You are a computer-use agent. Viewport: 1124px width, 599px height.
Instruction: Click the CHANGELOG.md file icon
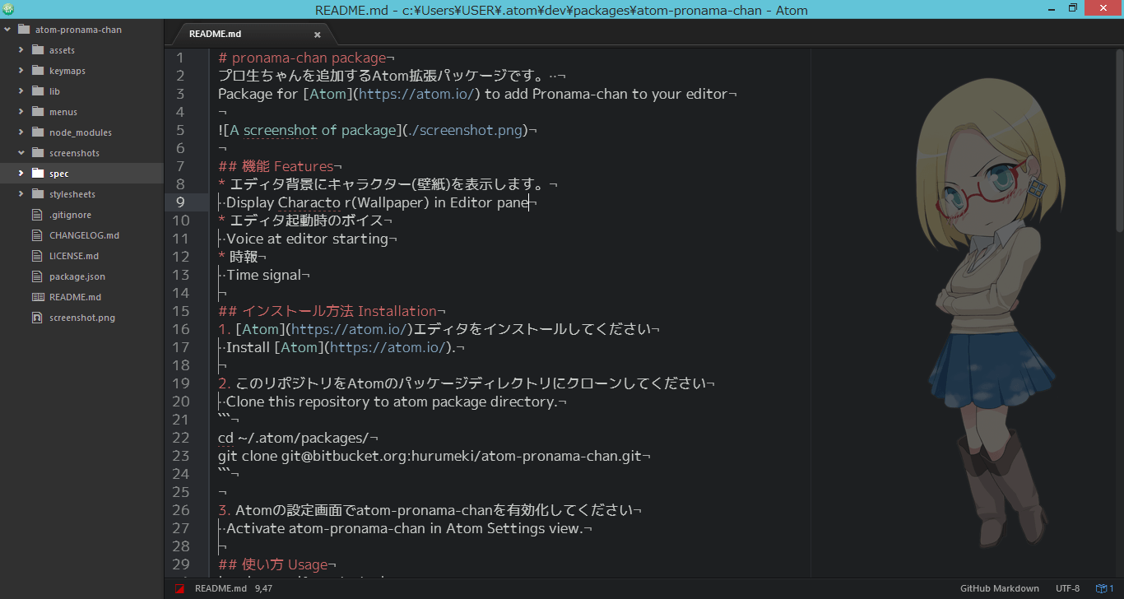click(x=37, y=235)
